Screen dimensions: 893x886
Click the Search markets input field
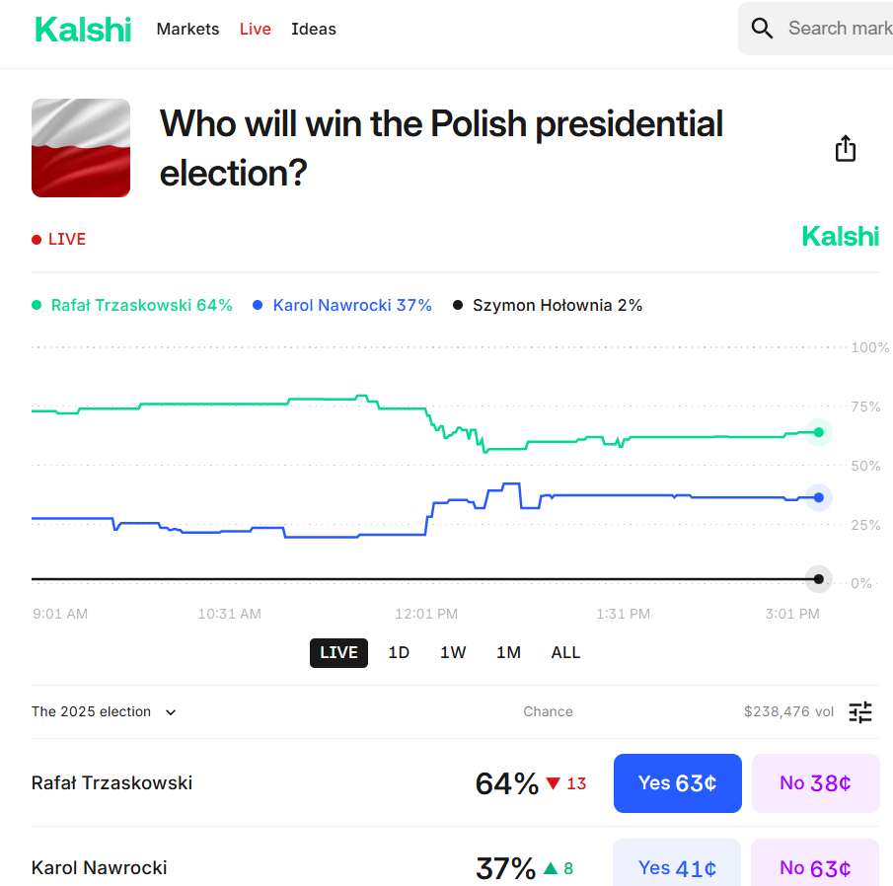pos(839,29)
